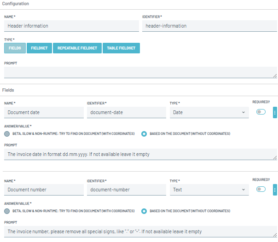
Task: Toggle Required switch for Document date
Action: [261, 112]
